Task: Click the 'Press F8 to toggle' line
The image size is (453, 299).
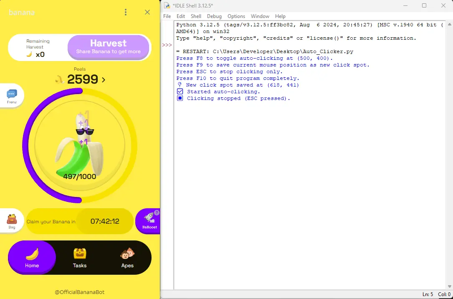Action: point(255,58)
